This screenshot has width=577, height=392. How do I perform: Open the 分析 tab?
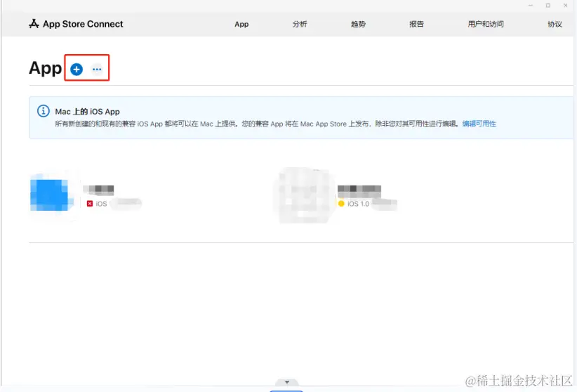pos(300,25)
